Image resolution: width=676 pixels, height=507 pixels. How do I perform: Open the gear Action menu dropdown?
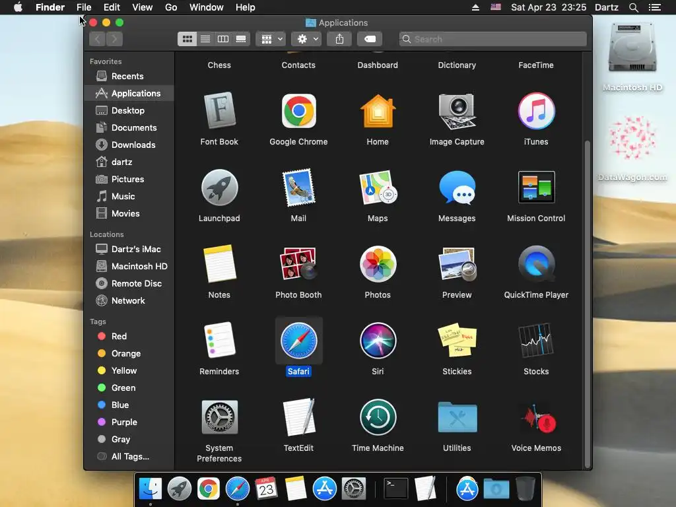point(306,39)
